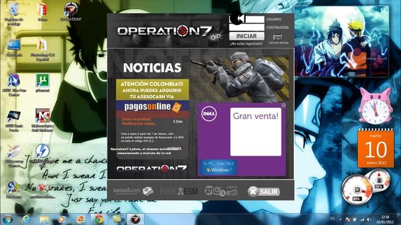Switch to Google Chrome in the taskbar

point(99,219)
